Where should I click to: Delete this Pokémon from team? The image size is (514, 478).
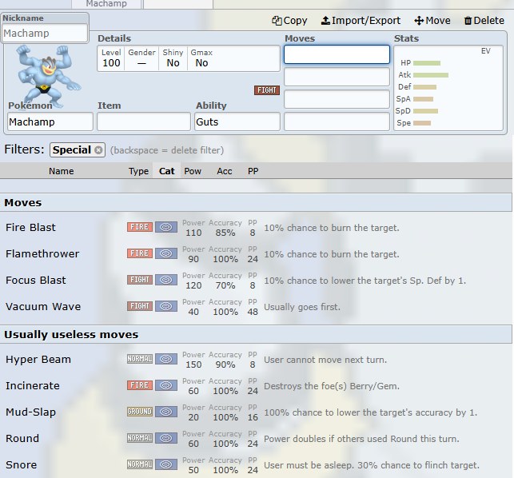pos(484,21)
